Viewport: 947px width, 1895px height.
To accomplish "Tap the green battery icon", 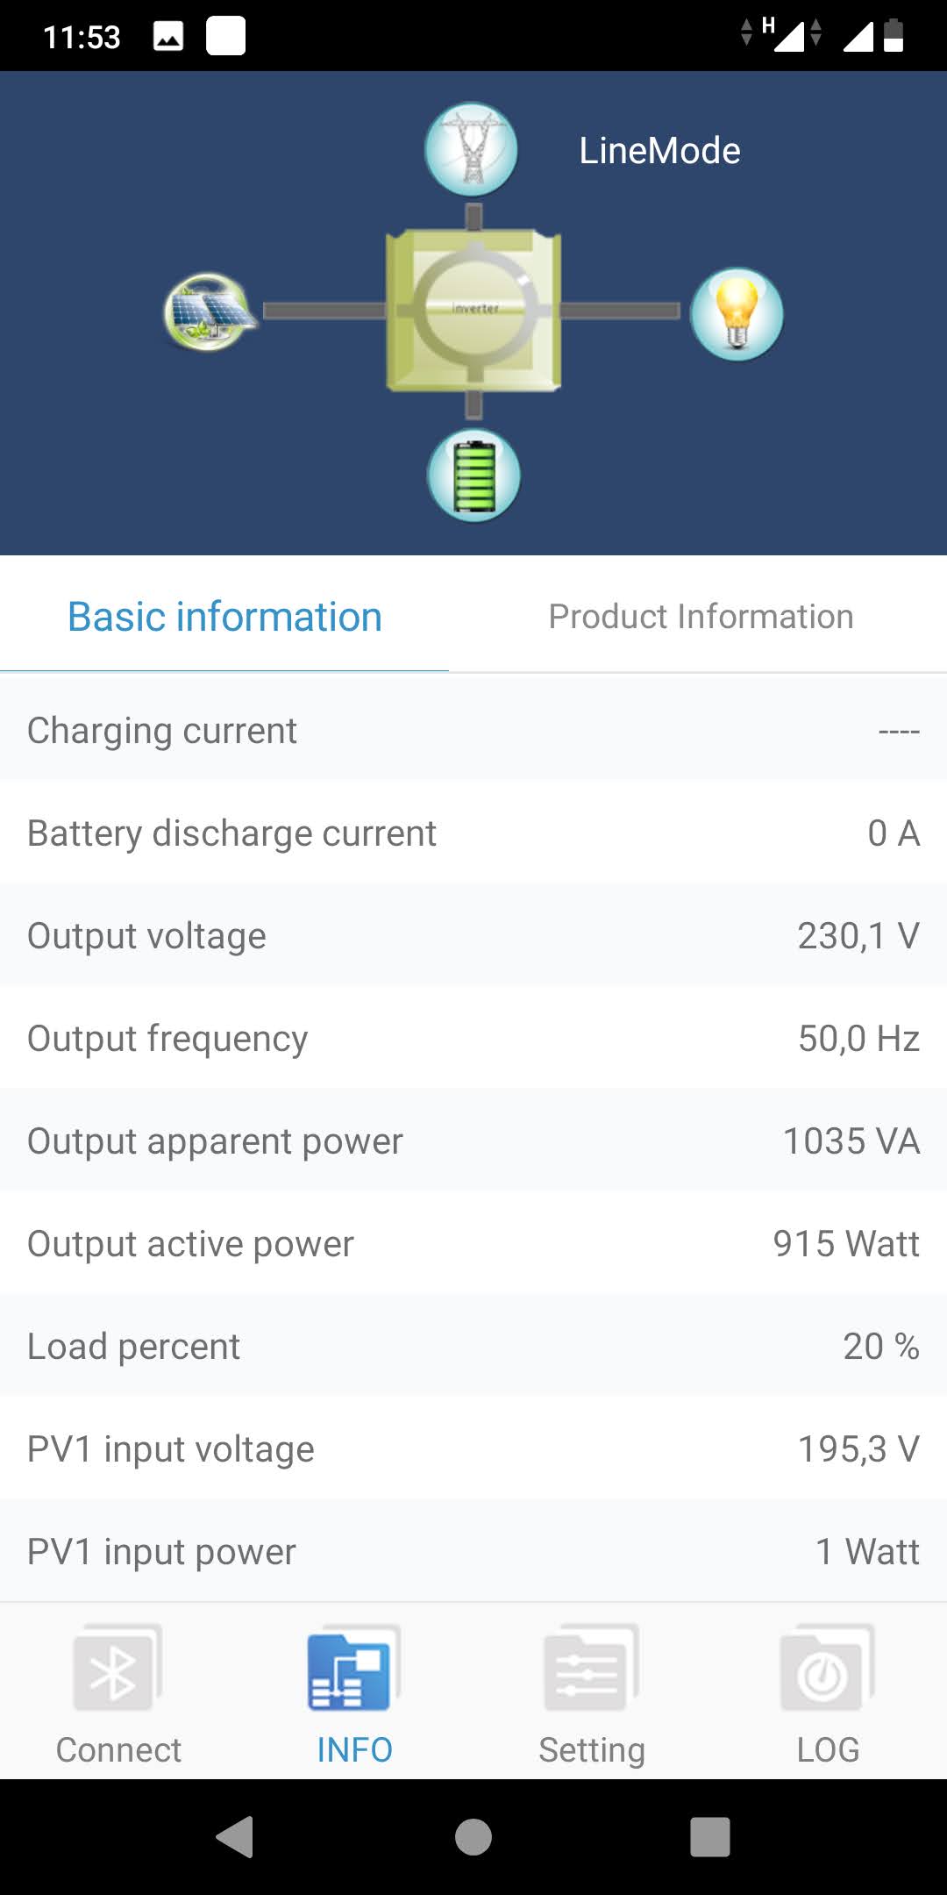I will (473, 476).
